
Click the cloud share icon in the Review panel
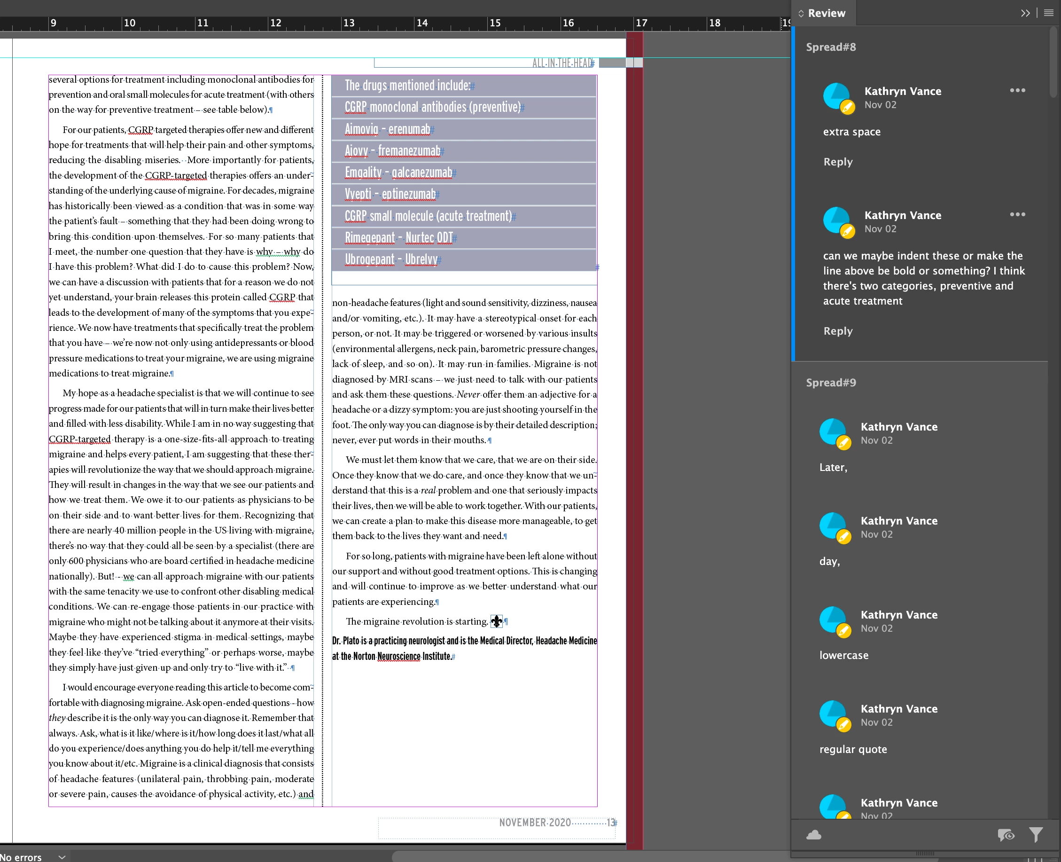coord(813,835)
